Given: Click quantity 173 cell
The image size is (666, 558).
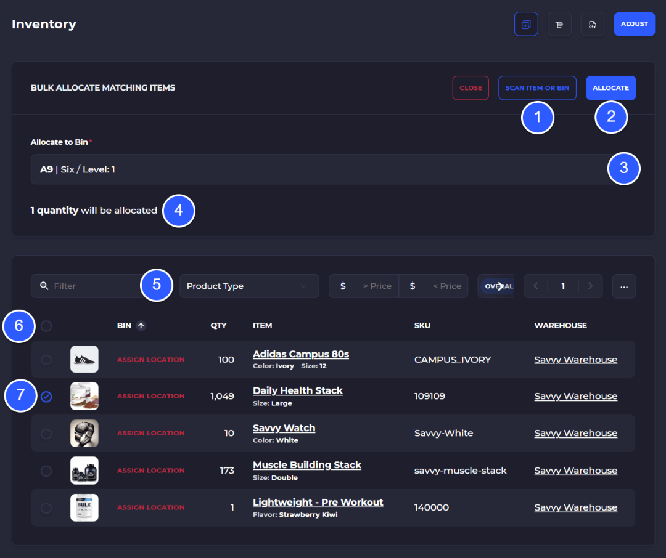Looking at the screenshot, I should click(227, 470).
